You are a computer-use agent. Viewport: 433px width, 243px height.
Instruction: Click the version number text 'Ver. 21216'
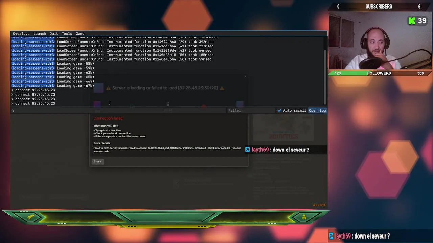click(x=319, y=205)
